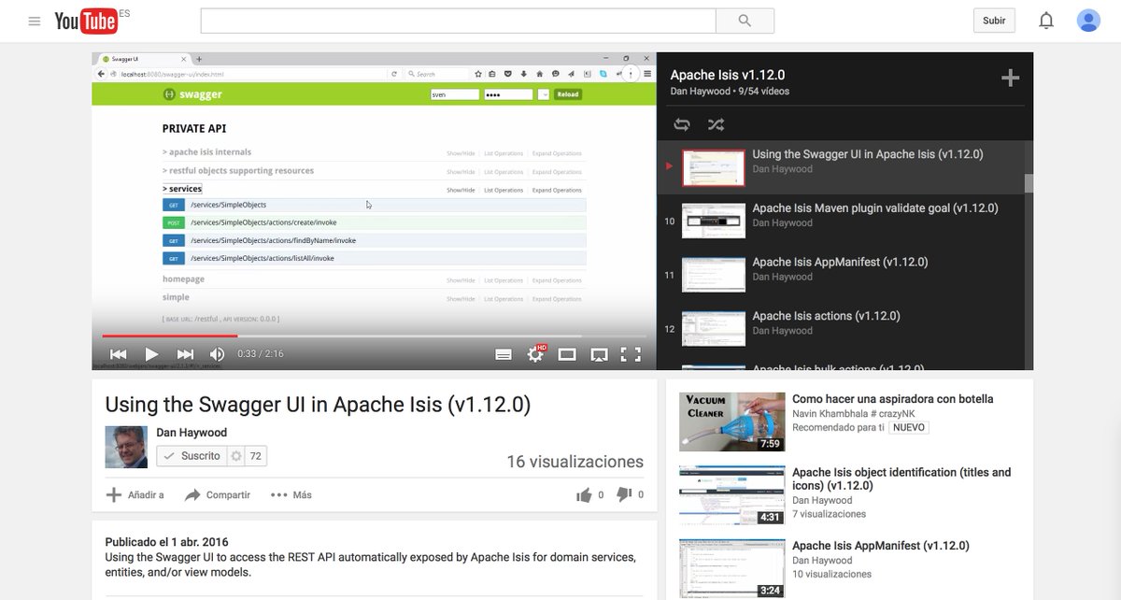Skip to the next video in player
Image resolution: width=1121 pixels, height=600 pixels.
pyautogui.click(x=185, y=354)
